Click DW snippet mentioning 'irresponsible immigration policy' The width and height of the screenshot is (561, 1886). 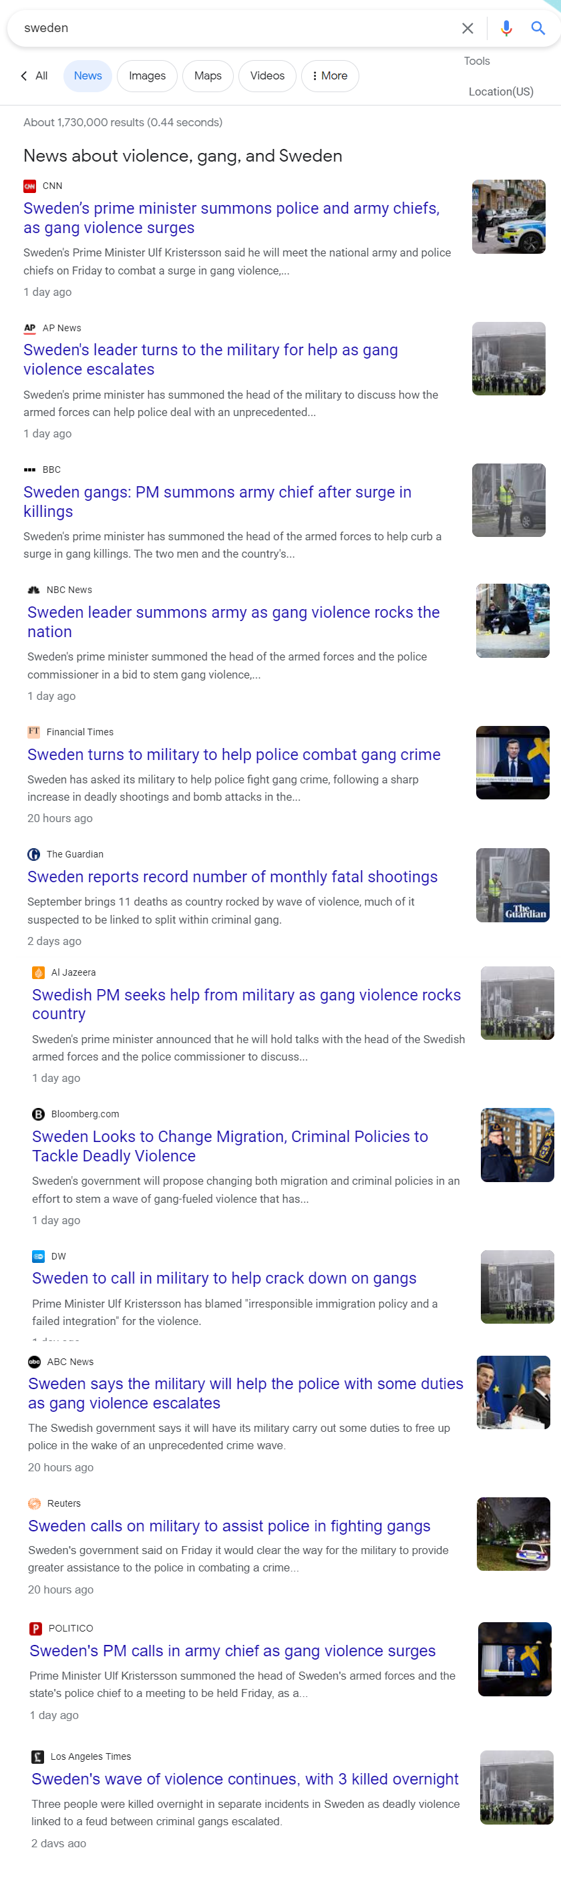coord(234,1312)
